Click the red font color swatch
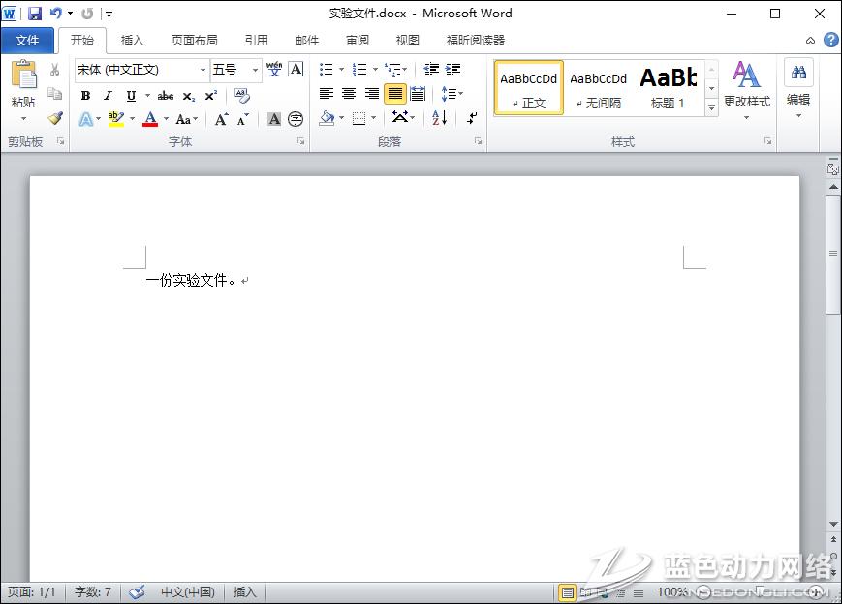The width and height of the screenshot is (842, 604). pos(150,119)
